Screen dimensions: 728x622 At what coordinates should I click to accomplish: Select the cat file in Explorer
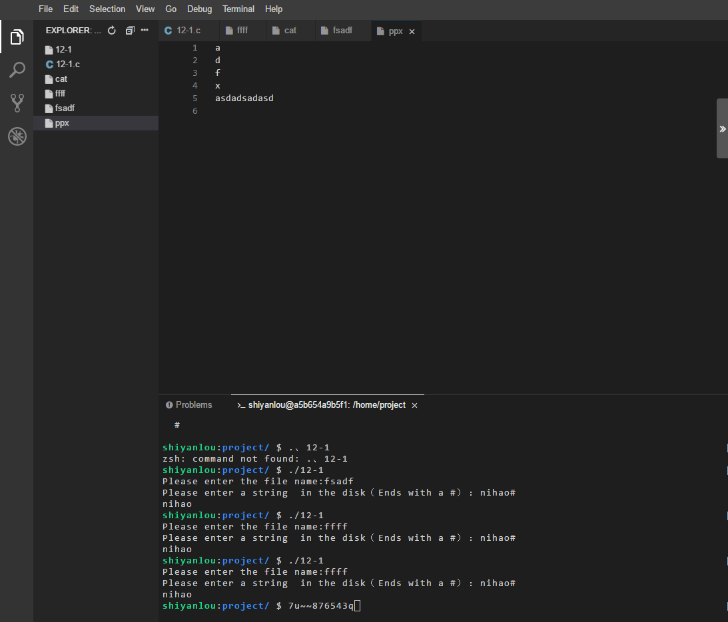[x=61, y=79]
